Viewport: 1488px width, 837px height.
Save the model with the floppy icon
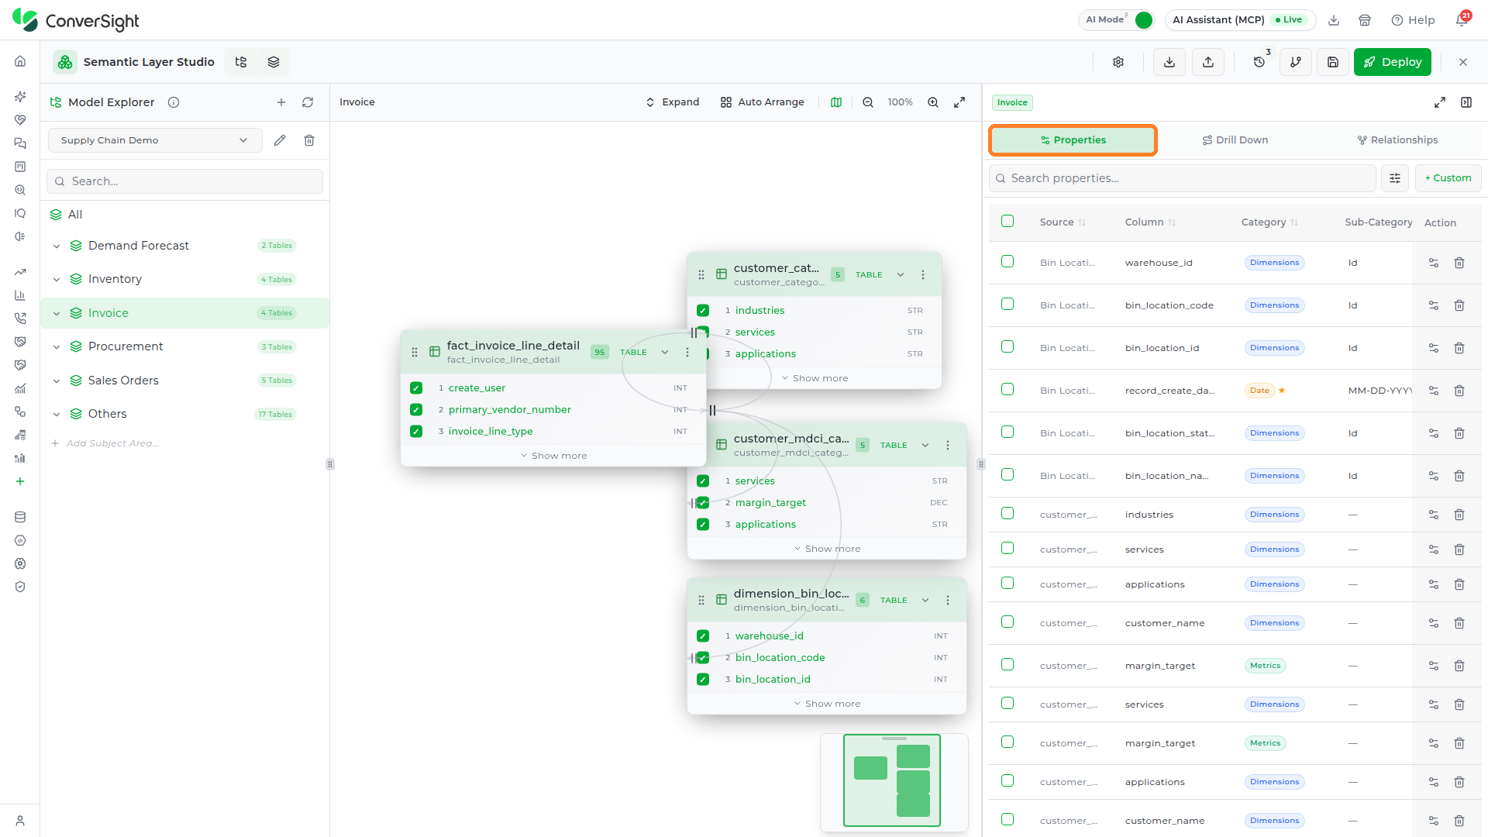tap(1333, 62)
